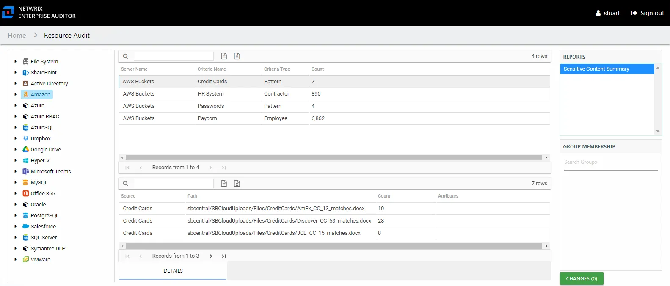Sort by Criteria Name column header
670x286 pixels.
click(212, 69)
